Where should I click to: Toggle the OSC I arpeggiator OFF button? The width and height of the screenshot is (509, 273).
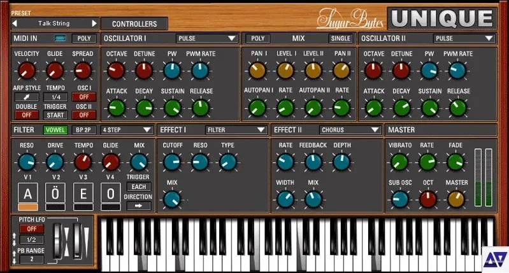click(x=83, y=97)
